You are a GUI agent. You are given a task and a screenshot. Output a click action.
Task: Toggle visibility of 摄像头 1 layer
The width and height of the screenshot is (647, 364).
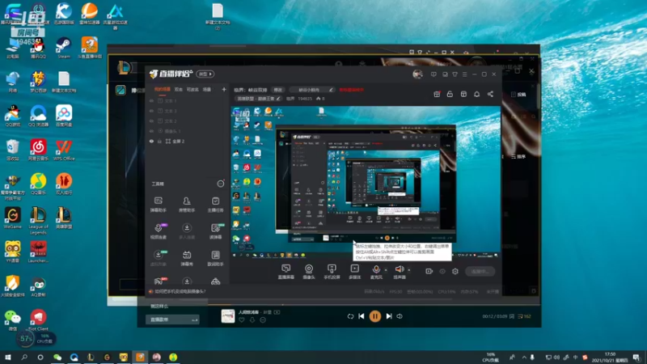click(x=151, y=131)
